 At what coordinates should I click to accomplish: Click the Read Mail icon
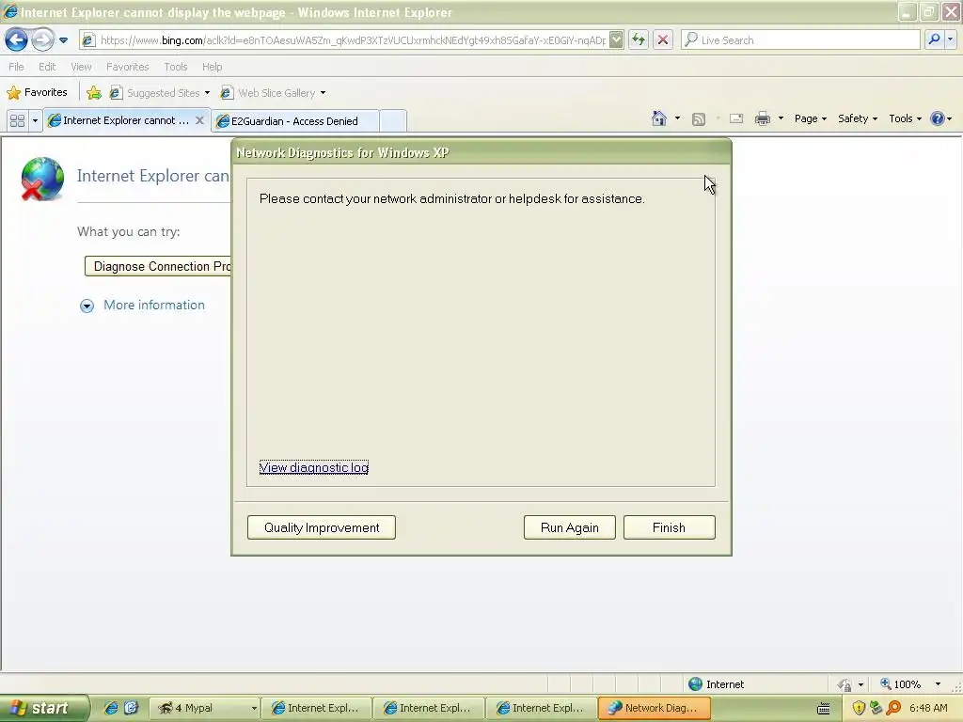point(736,119)
